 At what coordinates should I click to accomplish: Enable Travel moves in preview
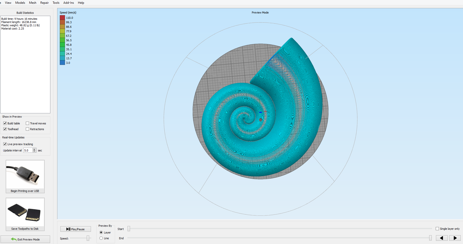click(x=28, y=123)
